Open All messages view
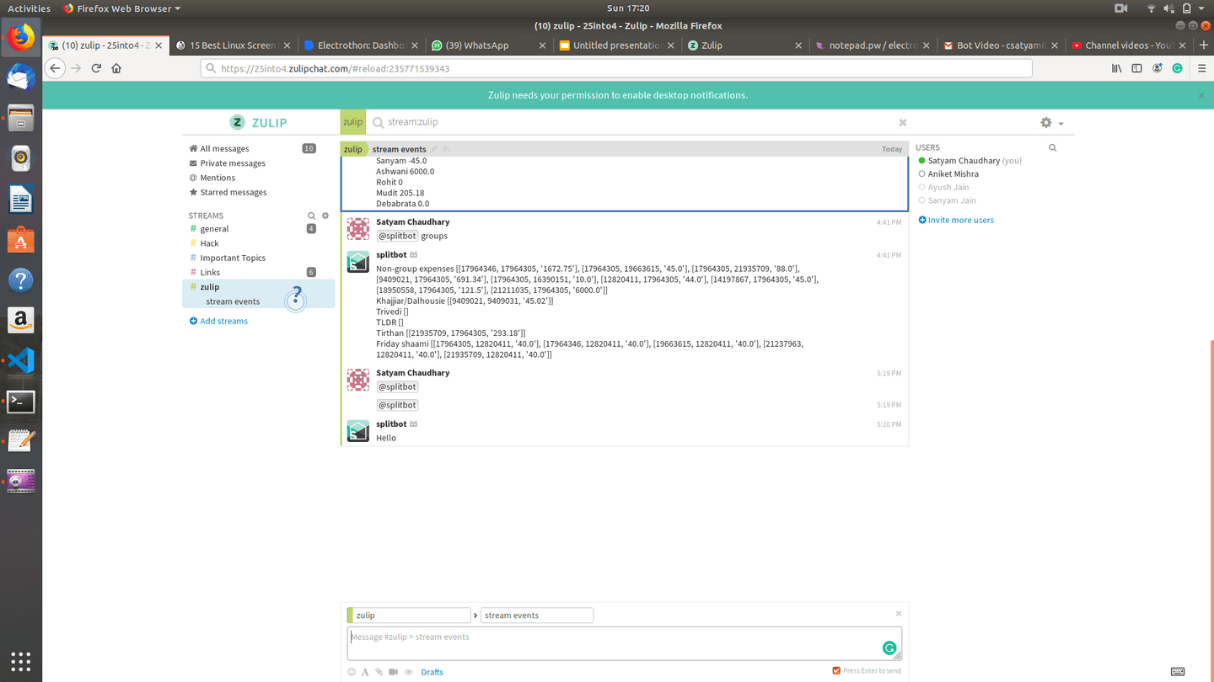 pyautogui.click(x=224, y=149)
